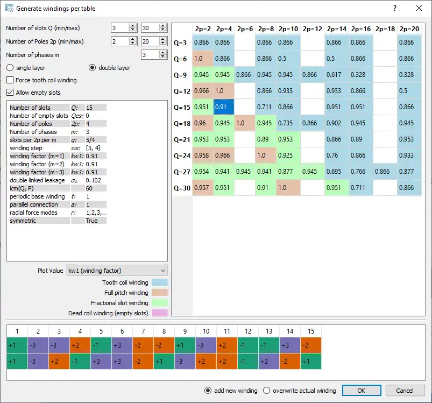Click the slots per 2p per m value 5/4

coord(90,140)
